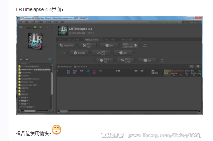Click the solid green rectangle preview icon

click(35, 27)
